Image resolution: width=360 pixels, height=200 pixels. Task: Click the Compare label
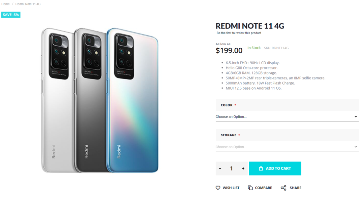[263, 188]
